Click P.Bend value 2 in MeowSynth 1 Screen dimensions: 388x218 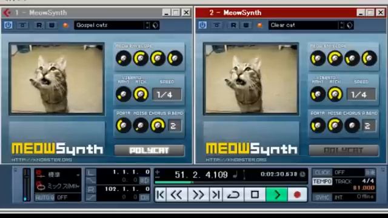point(175,125)
